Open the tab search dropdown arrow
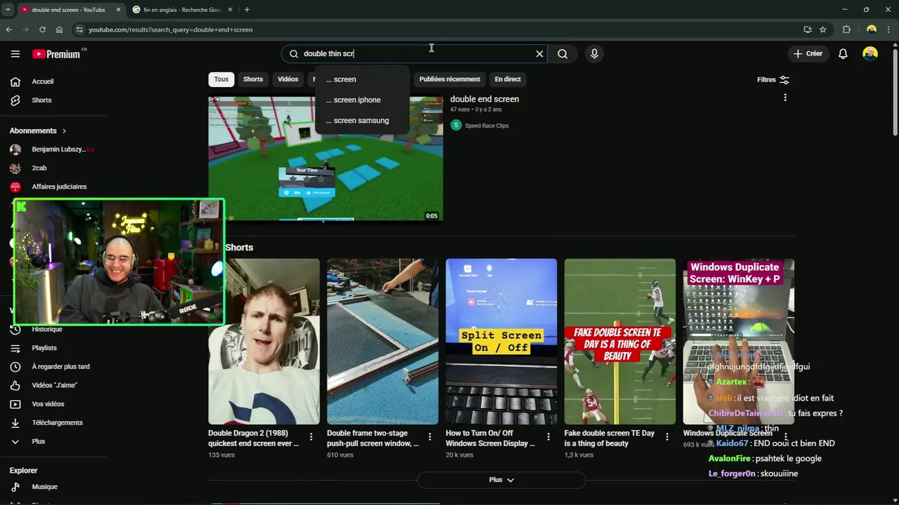 click(8, 10)
